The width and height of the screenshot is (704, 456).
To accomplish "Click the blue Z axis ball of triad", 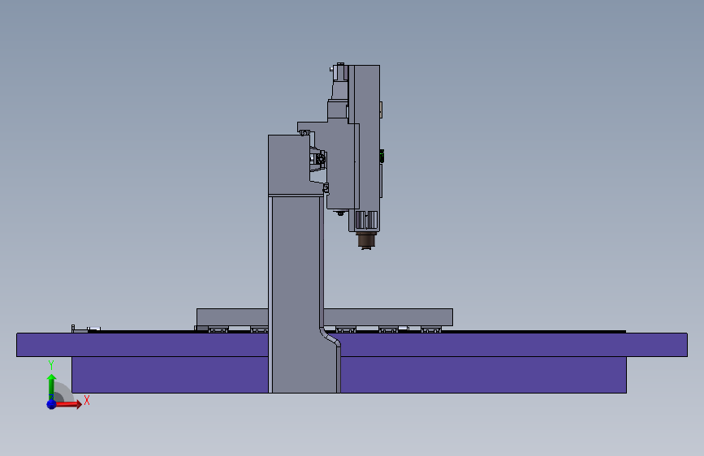I will pos(51,404).
